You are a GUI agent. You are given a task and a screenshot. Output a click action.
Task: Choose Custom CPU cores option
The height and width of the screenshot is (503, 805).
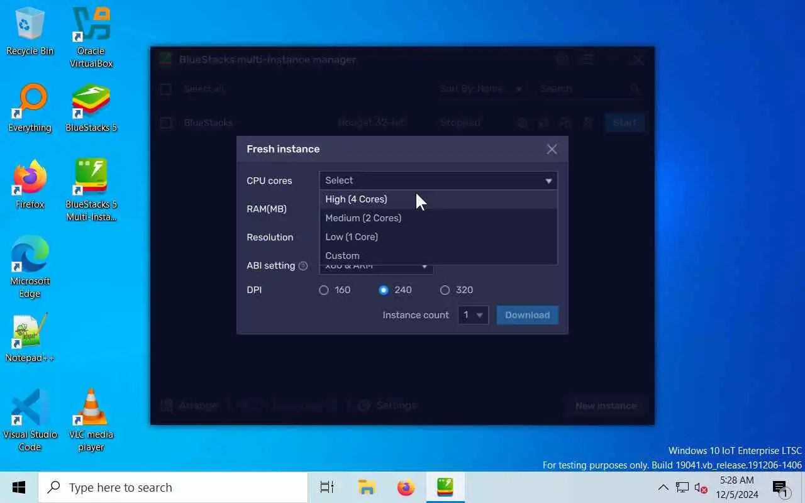438,255
